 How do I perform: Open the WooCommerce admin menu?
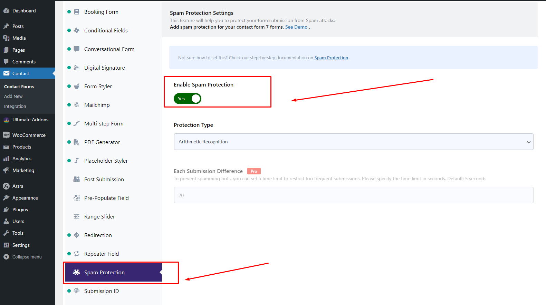point(29,135)
